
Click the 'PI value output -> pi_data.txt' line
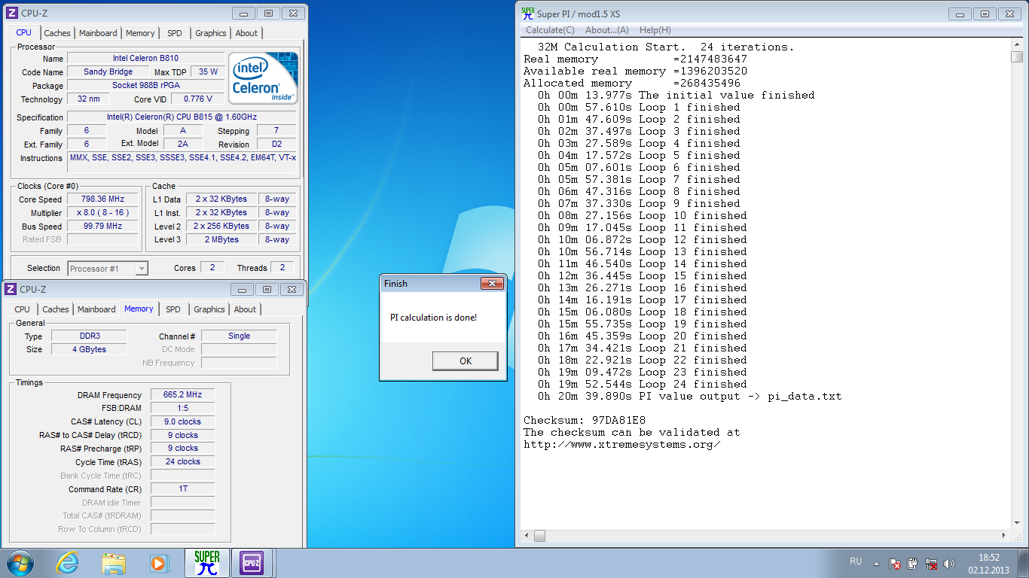point(689,396)
